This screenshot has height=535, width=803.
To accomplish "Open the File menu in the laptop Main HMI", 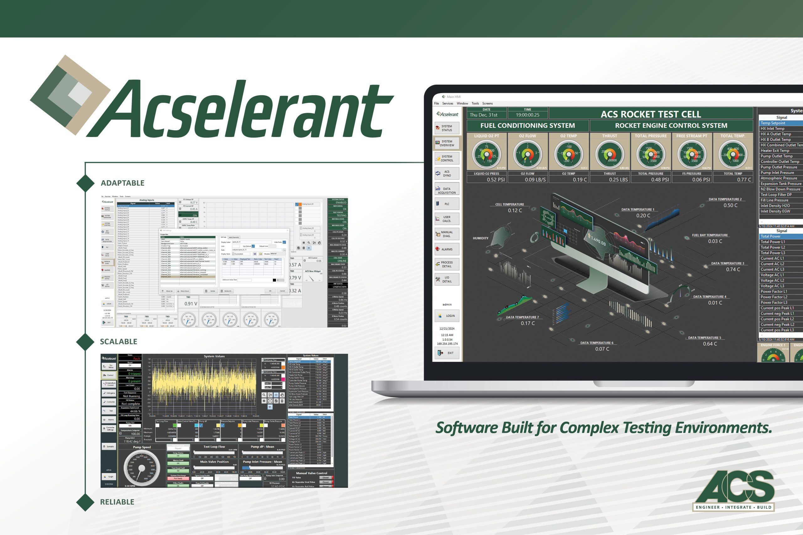I will click(x=436, y=103).
